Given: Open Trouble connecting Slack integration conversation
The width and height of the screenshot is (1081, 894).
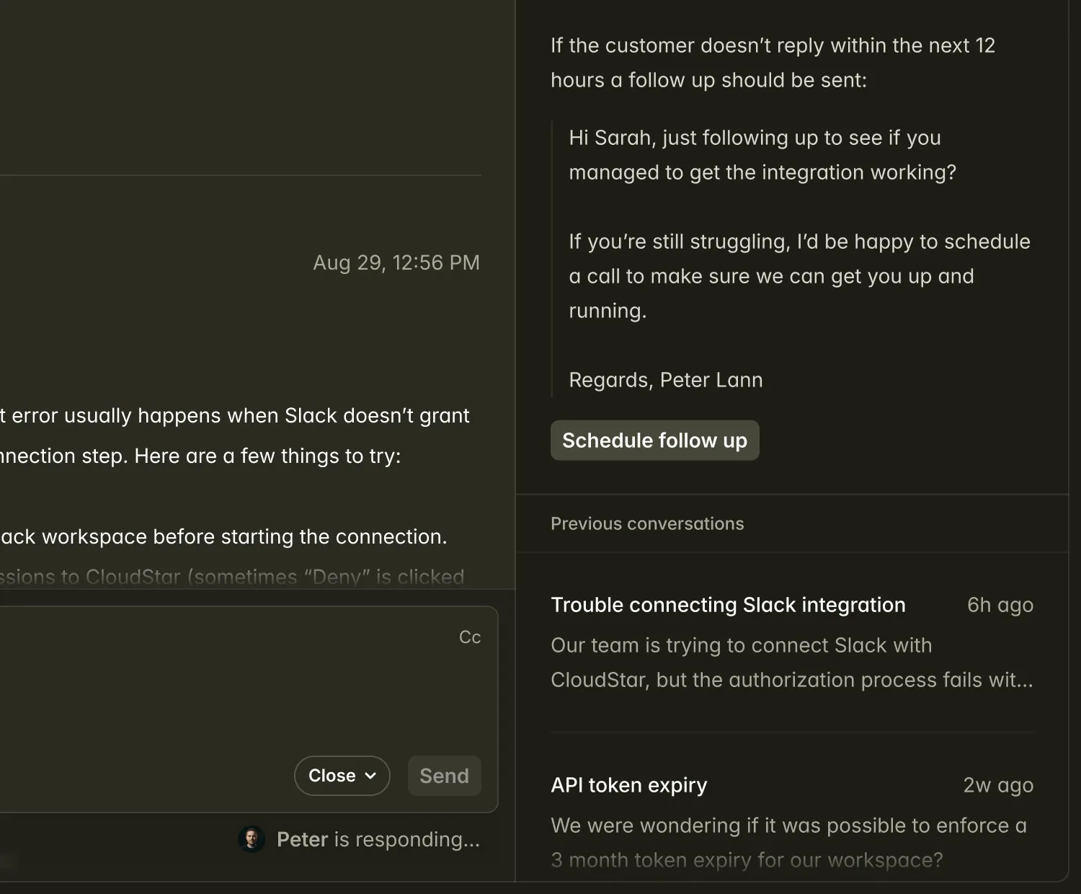Looking at the screenshot, I should tap(728, 605).
